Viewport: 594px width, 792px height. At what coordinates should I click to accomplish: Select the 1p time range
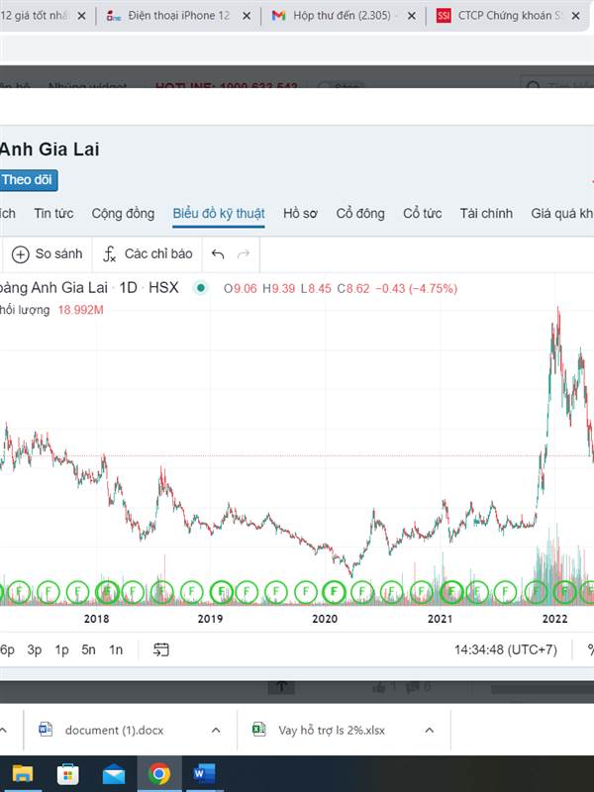click(61, 650)
